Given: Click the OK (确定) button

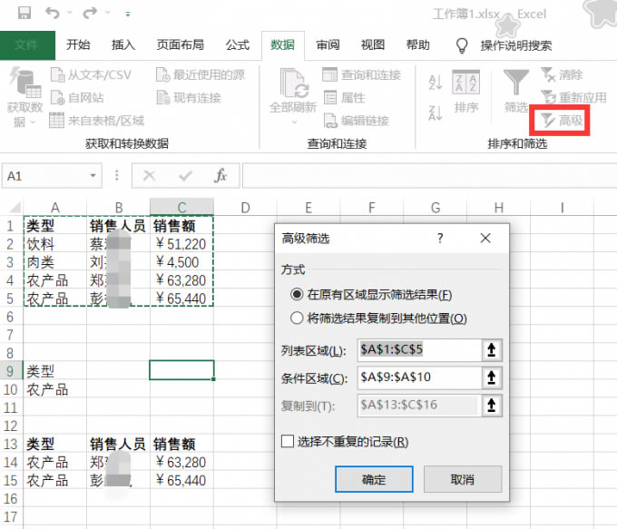Looking at the screenshot, I should 374,480.
